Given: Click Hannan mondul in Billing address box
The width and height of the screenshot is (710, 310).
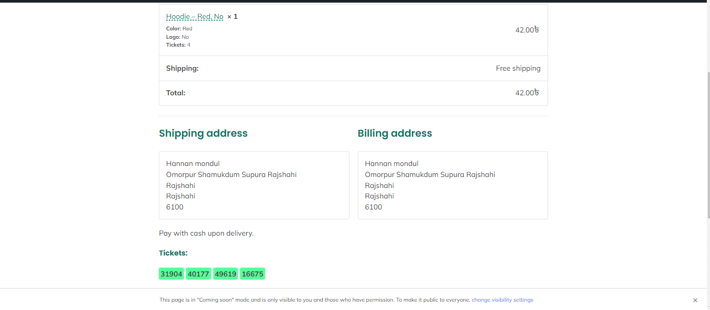Looking at the screenshot, I should point(392,164).
